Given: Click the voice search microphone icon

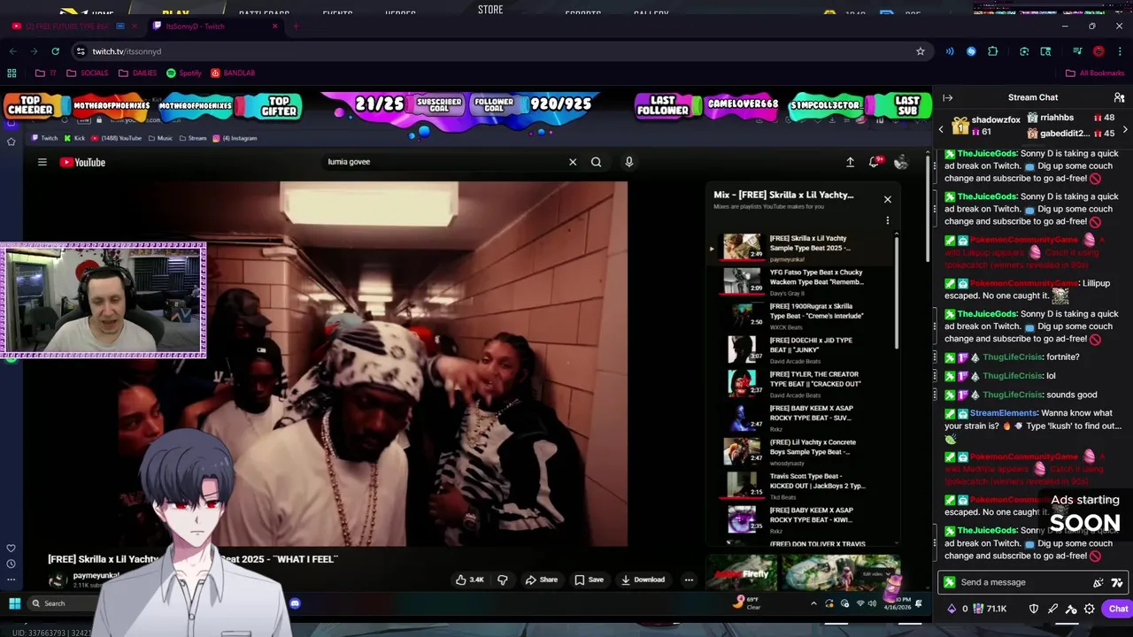Looking at the screenshot, I should point(628,162).
